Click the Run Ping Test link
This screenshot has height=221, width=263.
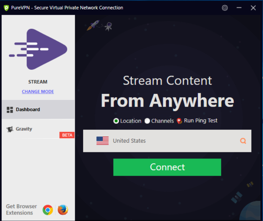201,121
